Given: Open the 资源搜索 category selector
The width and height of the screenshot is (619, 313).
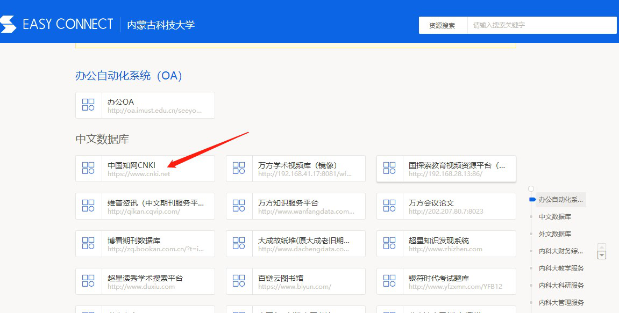Looking at the screenshot, I should (x=443, y=25).
